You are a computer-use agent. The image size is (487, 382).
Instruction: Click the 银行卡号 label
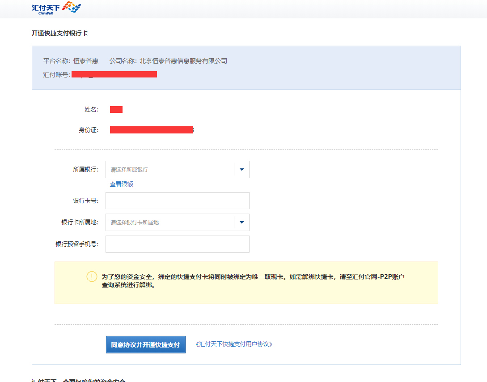[x=86, y=201]
